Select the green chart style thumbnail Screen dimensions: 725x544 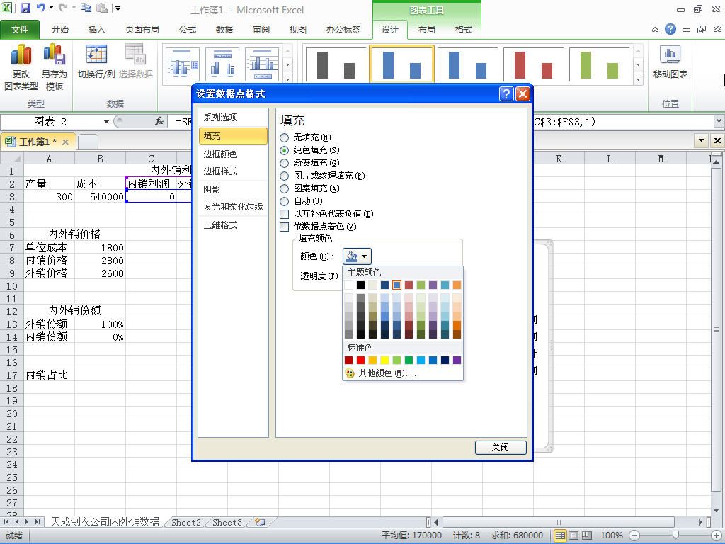tap(599, 64)
